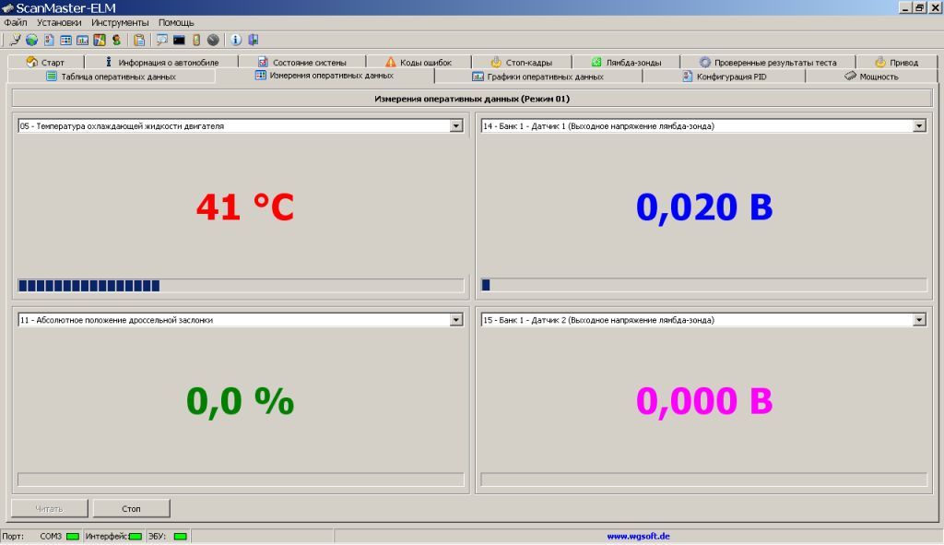The height and width of the screenshot is (545, 944).
Task: Click the clipboard report icon in toolbar
Action: [139, 40]
